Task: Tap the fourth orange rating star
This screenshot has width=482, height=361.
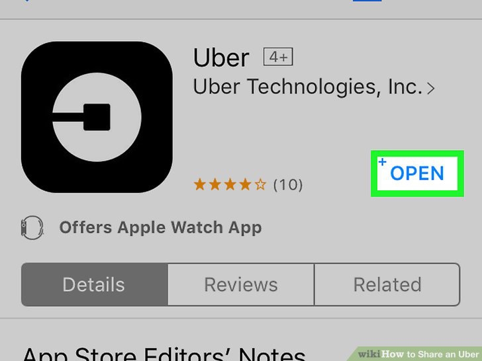Action: click(245, 184)
